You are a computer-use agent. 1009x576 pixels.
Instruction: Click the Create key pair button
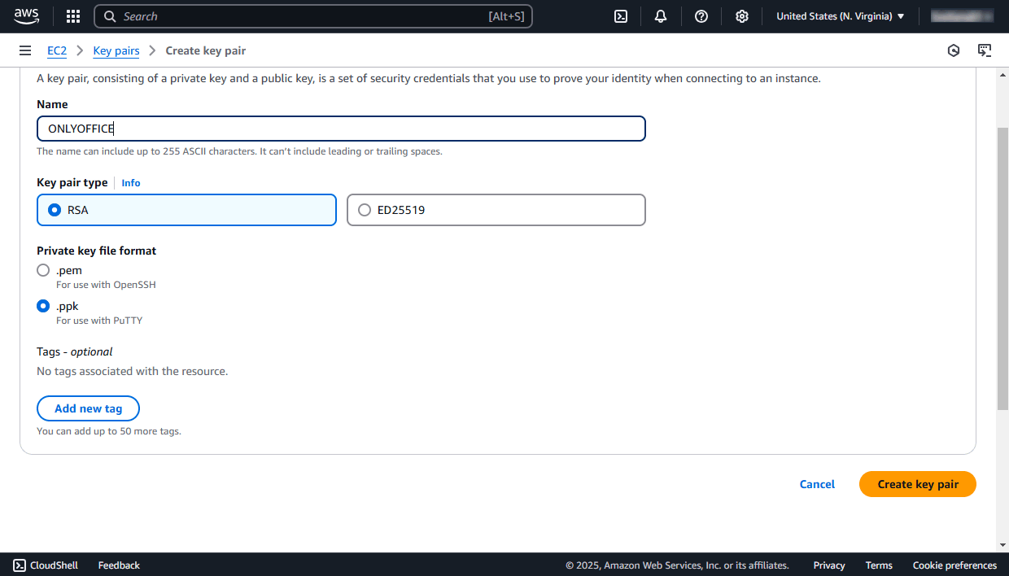coord(917,483)
